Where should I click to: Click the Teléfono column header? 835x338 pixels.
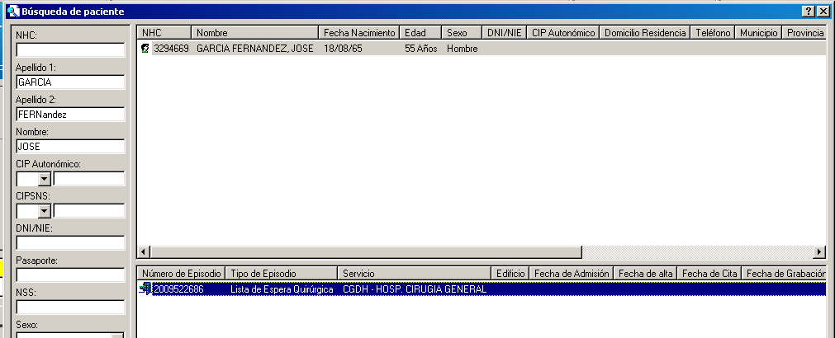click(713, 33)
